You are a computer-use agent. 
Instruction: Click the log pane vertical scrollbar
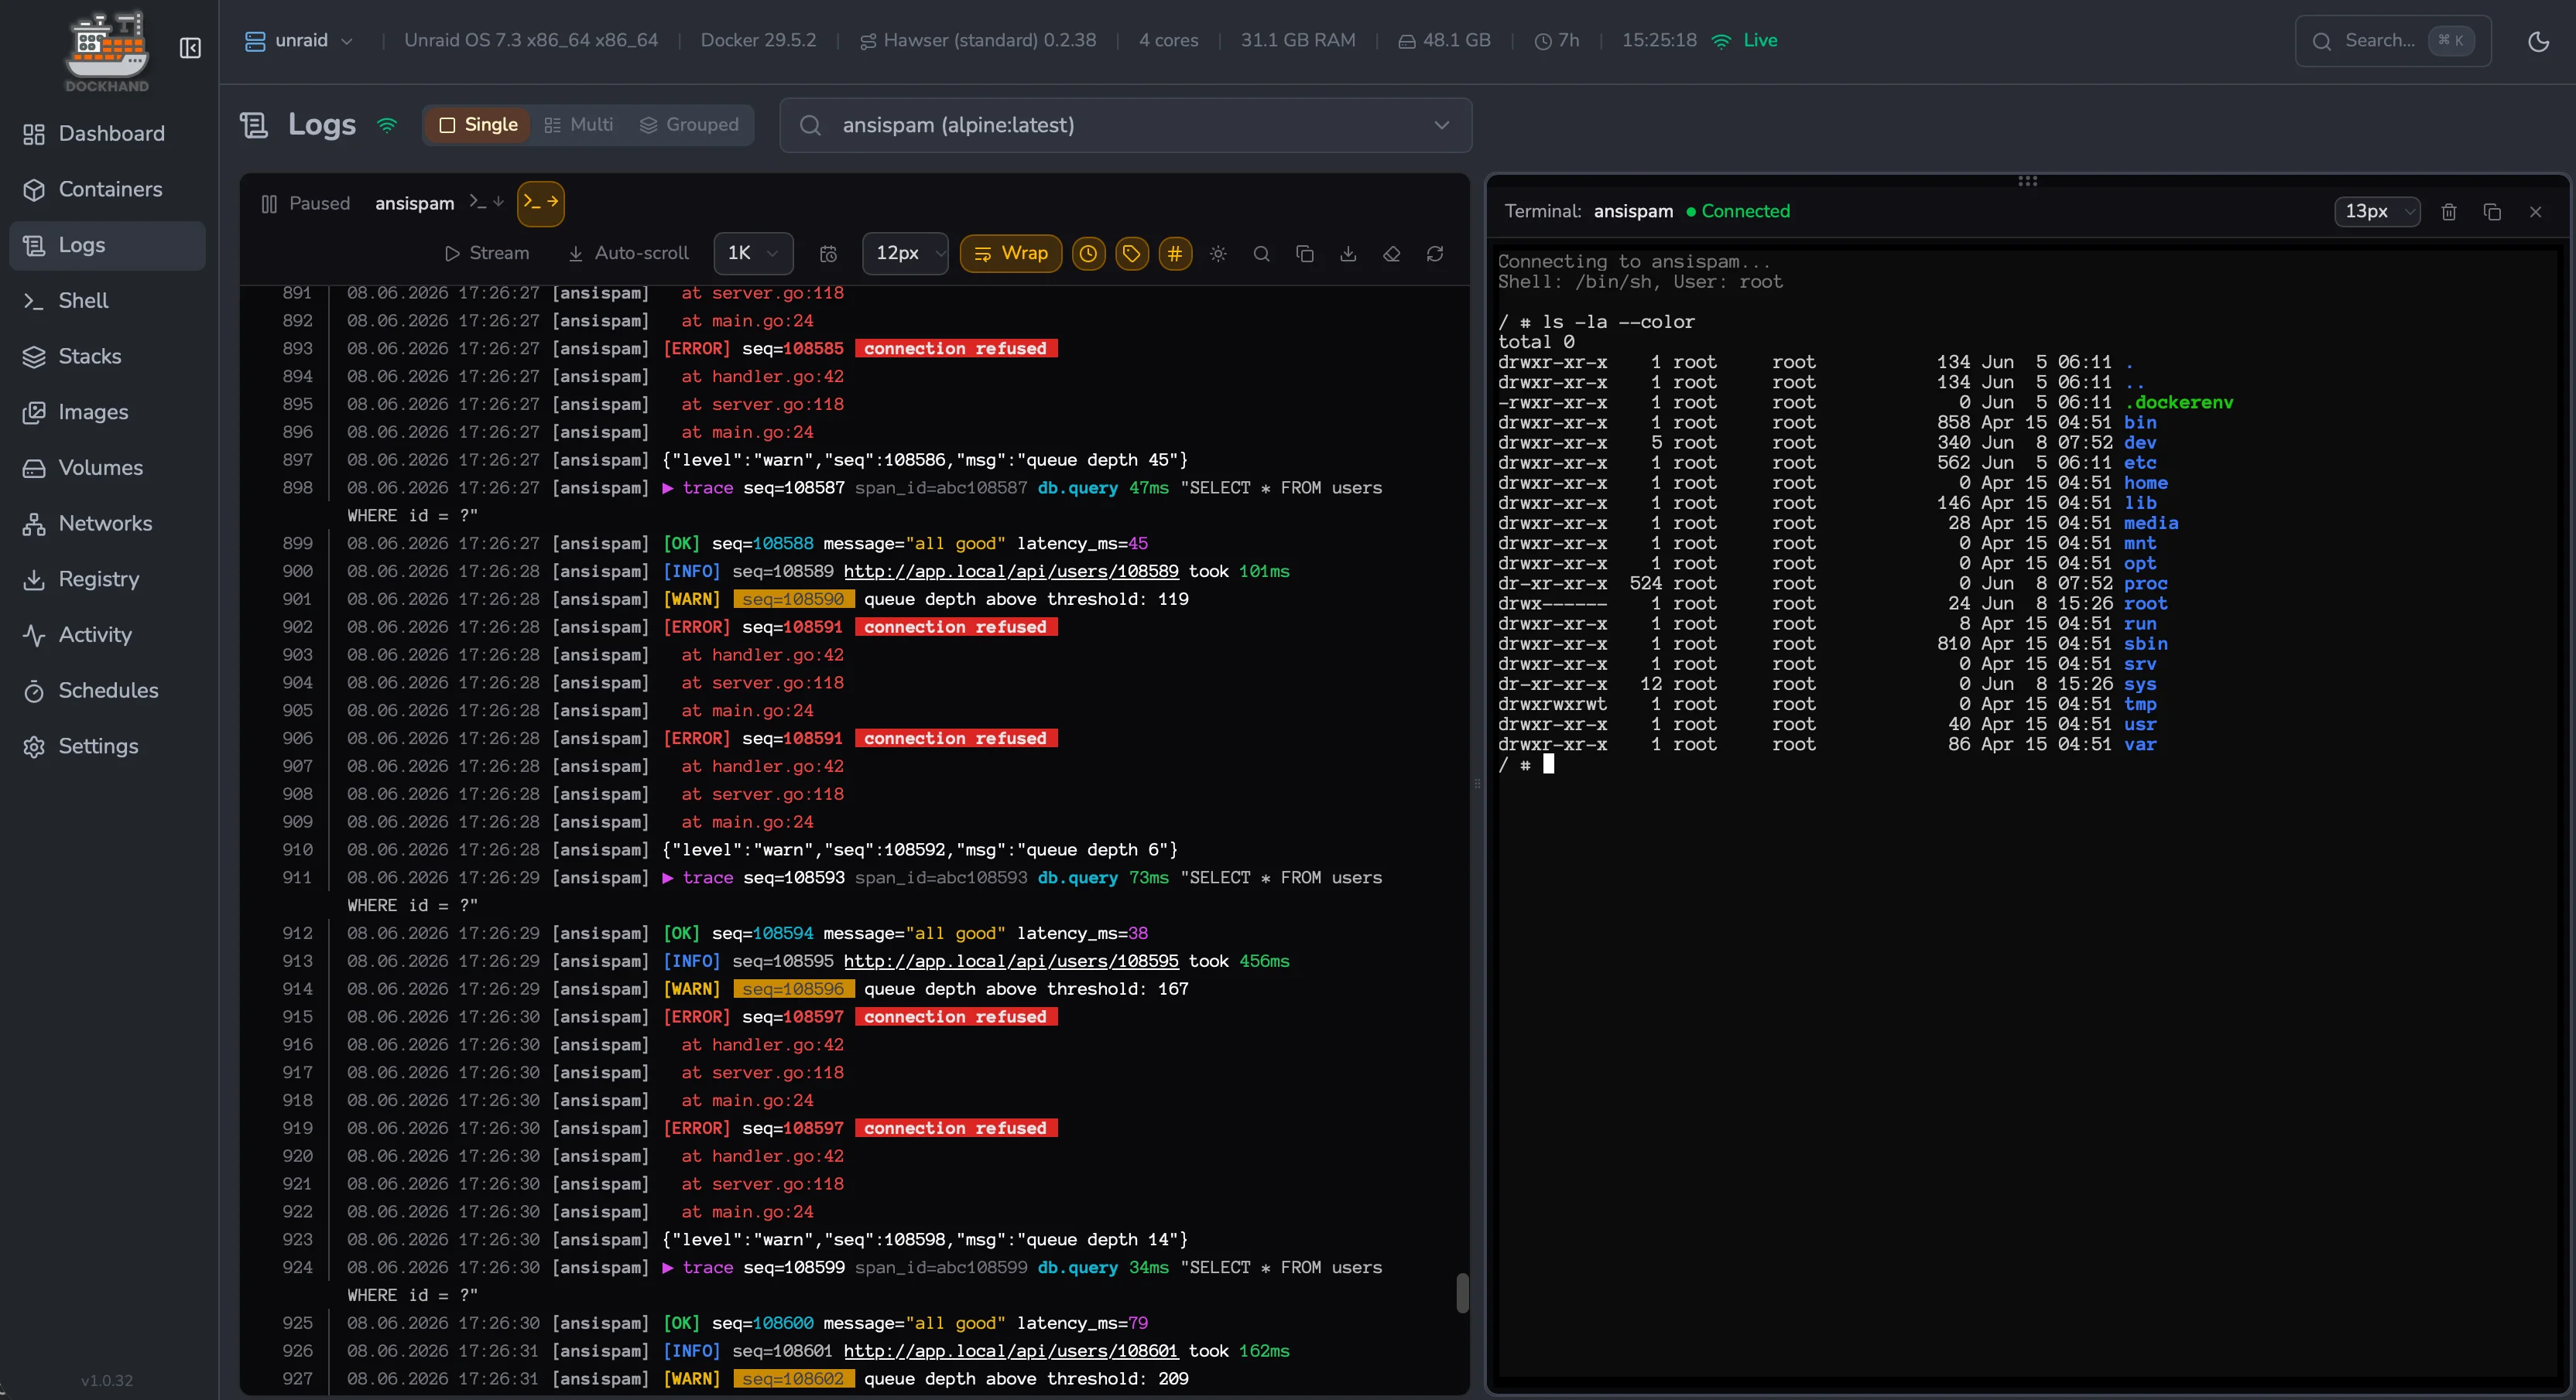click(x=1462, y=1292)
